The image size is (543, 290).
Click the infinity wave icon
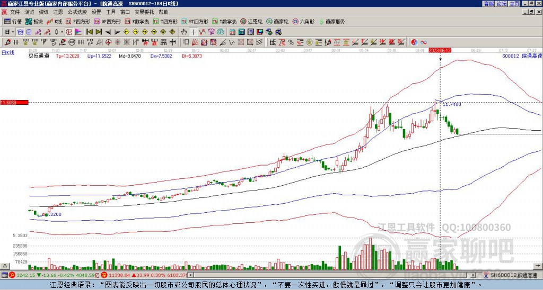pos(424,42)
